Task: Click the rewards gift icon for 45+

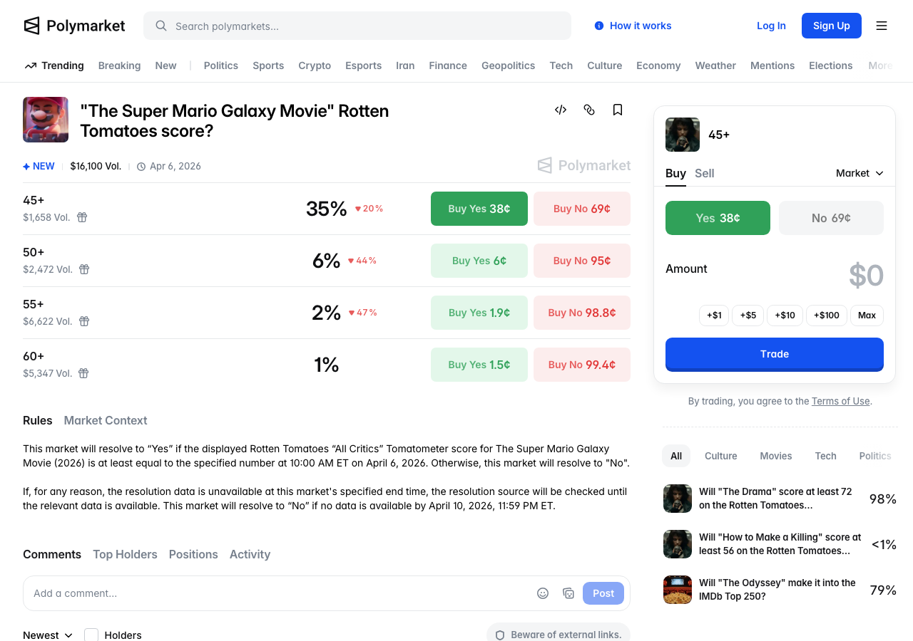Action: (82, 217)
